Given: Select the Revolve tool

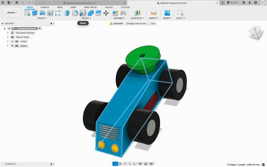Looking at the screenshot, I should click(42, 13).
